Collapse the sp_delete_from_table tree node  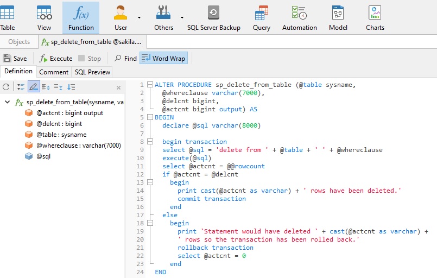tap(7, 102)
